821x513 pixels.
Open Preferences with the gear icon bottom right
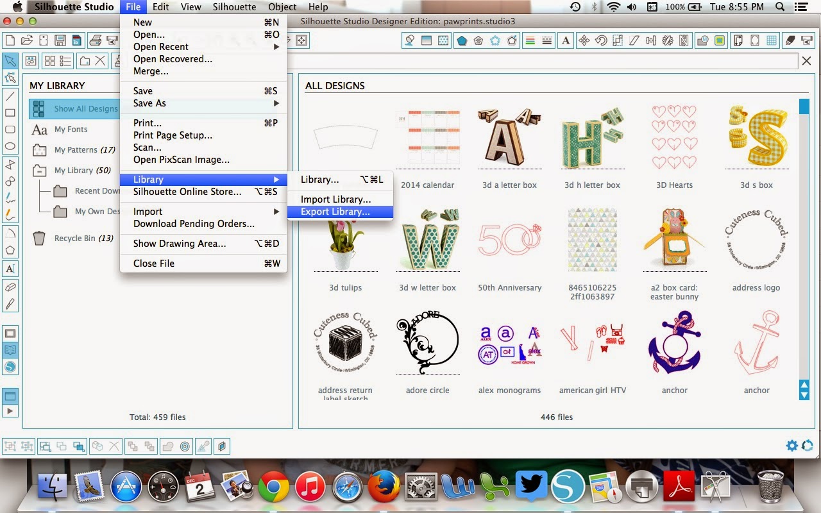(x=792, y=445)
